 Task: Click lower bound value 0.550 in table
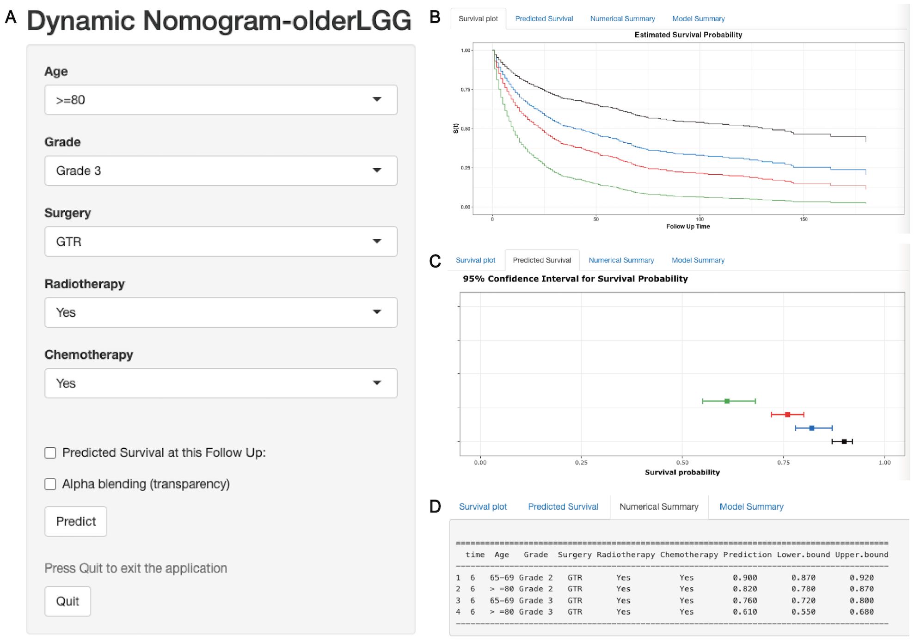click(803, 612)
